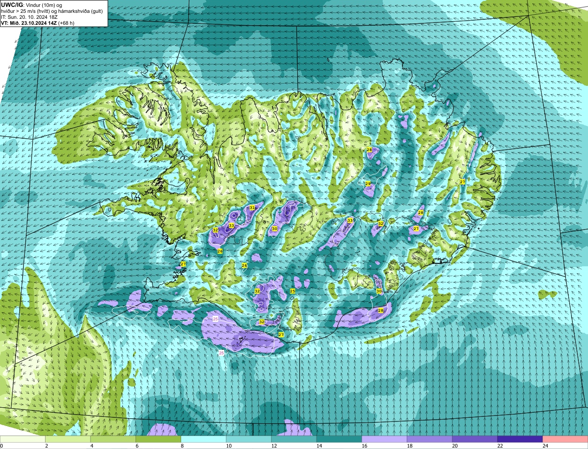Click the 'IT: Sun. 20. 10. 2024 18Z' line
Viewport: 588px width, 449px height.
[x=29, y=17]
